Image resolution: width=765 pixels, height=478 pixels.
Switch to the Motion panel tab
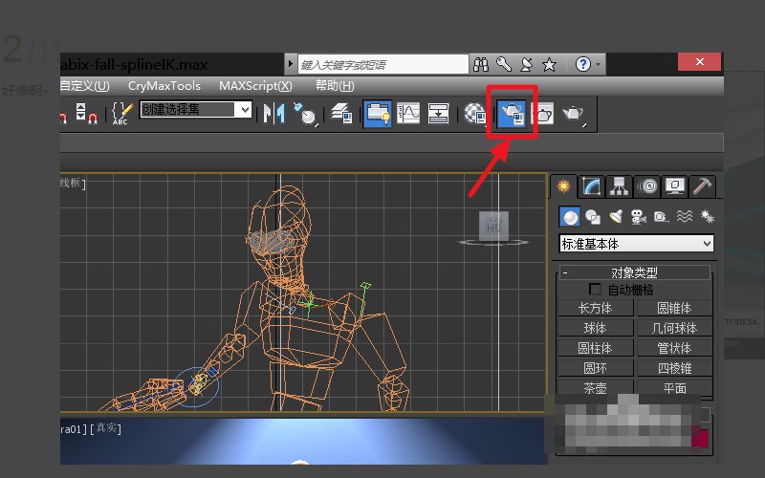pos(647,186)
